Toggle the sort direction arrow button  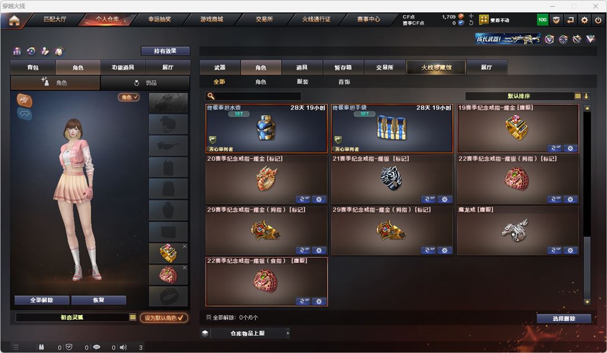[x=586, y=96]
